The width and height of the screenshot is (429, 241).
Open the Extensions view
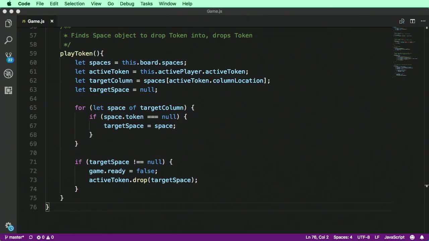pos(8,90)
